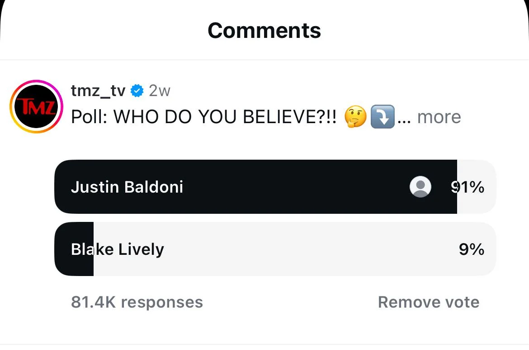
Task: Click the exclamation marks in the poll question text
Action: pos(328,116)
